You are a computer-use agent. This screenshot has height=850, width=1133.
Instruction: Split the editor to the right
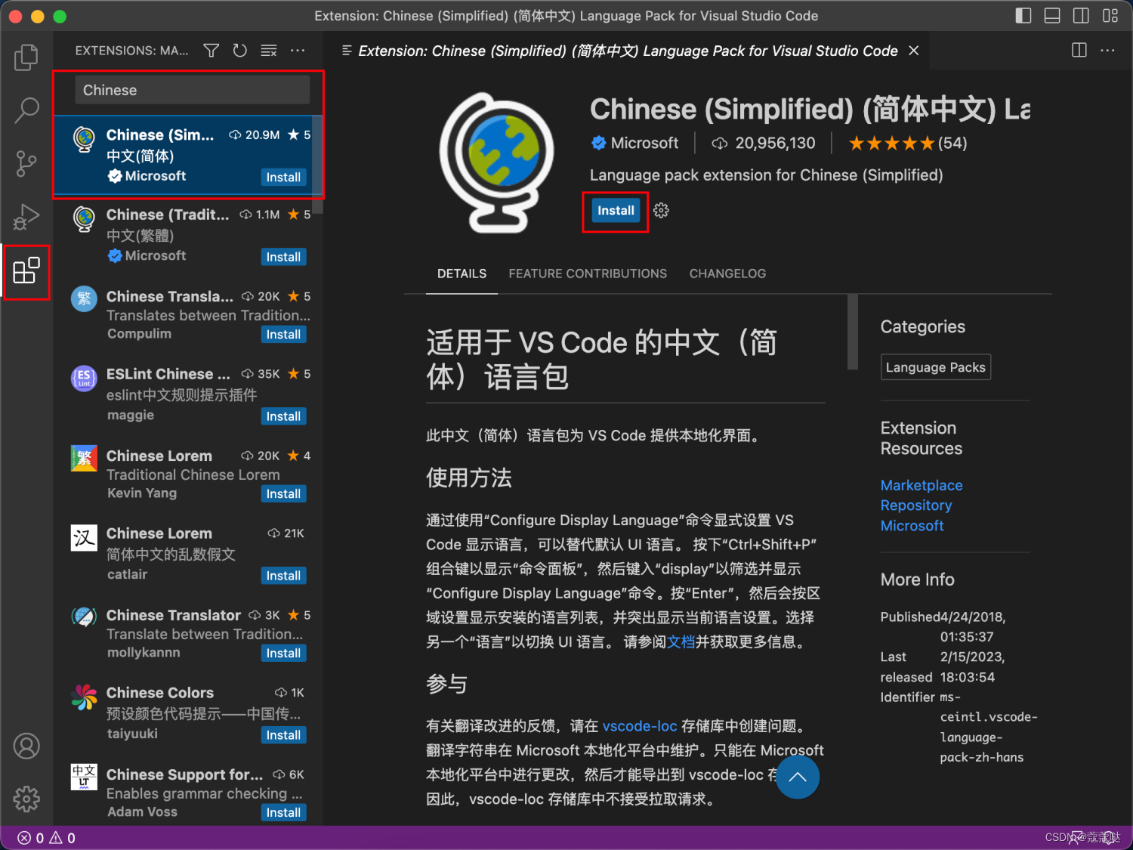(x=1079, y=51)
